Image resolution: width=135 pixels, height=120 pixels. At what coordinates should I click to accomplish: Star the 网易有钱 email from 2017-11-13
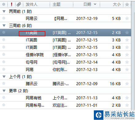(127, 98)
